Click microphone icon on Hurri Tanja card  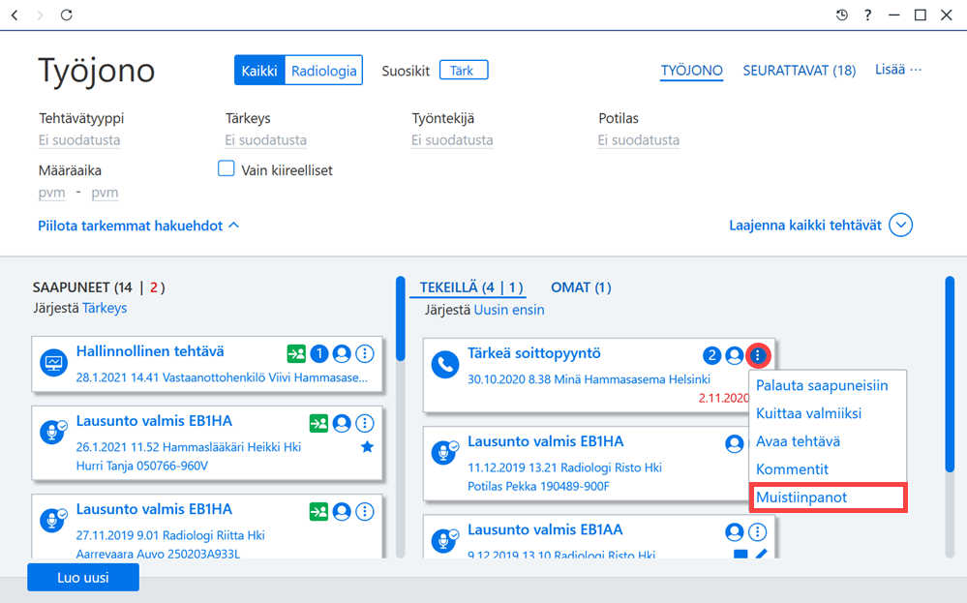[53, 432]
